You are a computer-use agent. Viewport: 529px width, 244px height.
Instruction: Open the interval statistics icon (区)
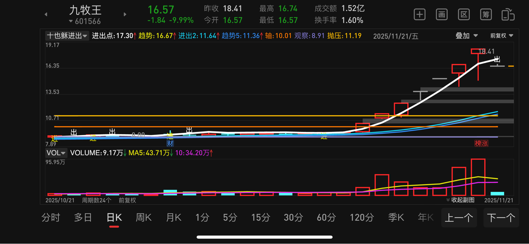[x=464, y=15]
